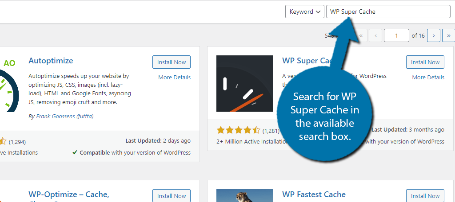Open the Autoptimize plugin title link
The width and height of the screenshot is (455, 202).
tap(51, 61)
